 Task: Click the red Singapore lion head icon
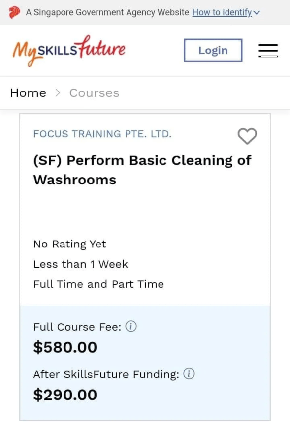pos(14,13)
